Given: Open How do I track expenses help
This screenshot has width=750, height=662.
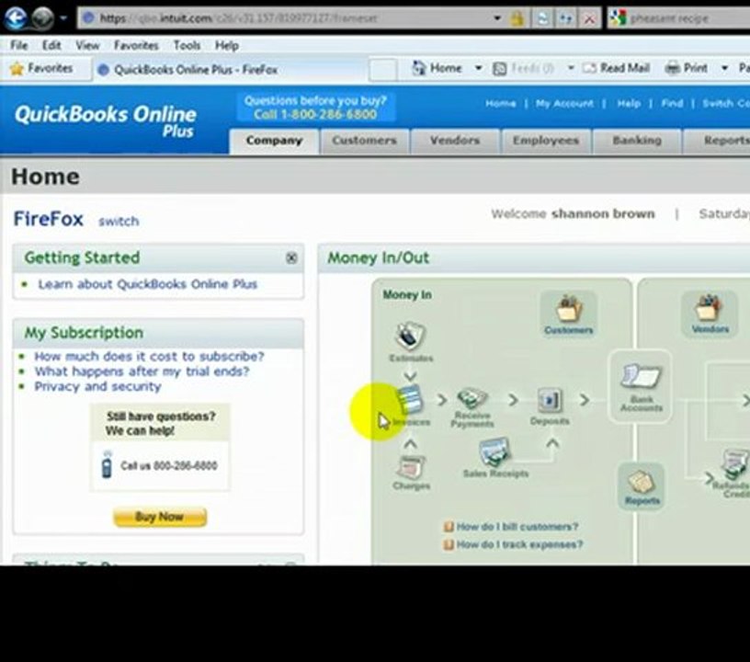Looking at the screenshot, I should tap(519, 544).
